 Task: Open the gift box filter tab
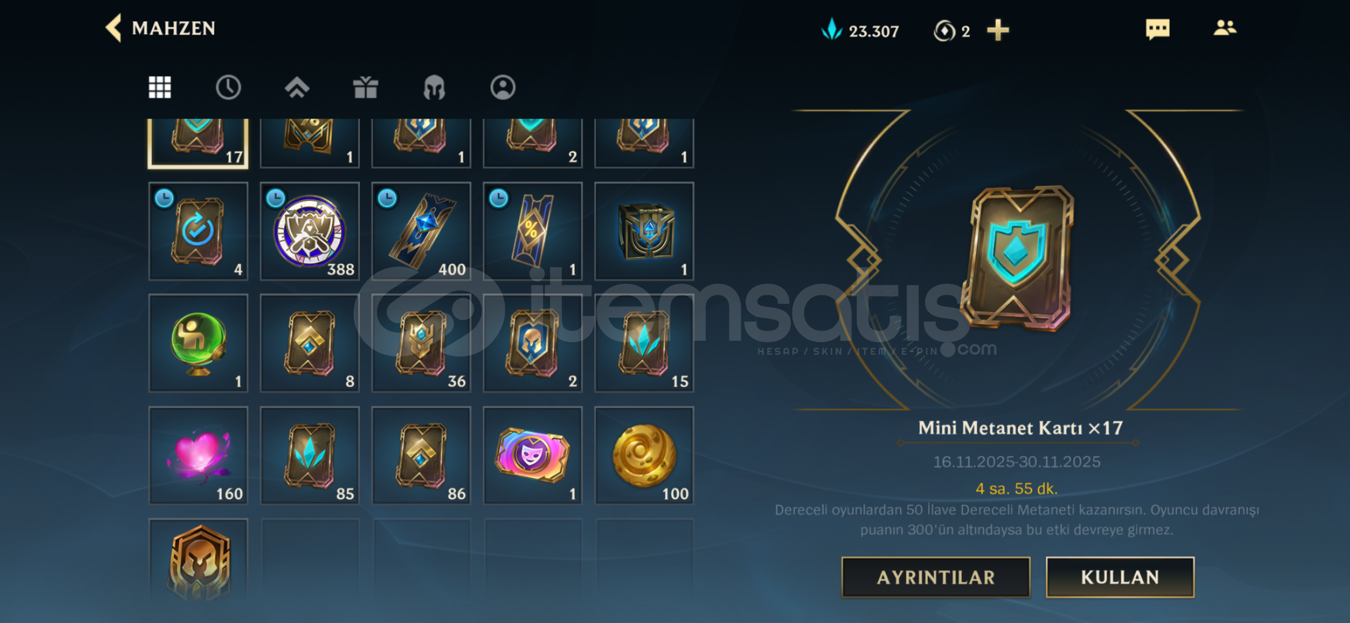pos(365,88)
